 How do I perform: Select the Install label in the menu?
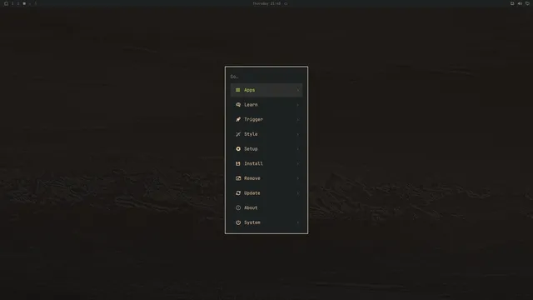253,163
